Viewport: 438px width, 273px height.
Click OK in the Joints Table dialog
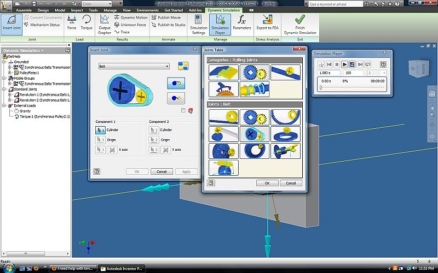pos(267,183)
